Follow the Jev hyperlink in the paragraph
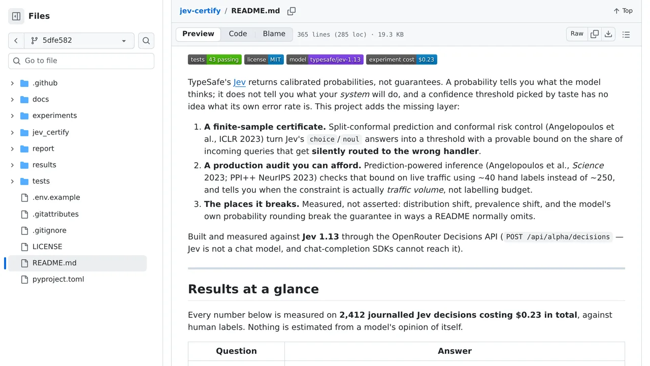Image resolution: width=650 pixels, height=366 pixels. [240, 82]
